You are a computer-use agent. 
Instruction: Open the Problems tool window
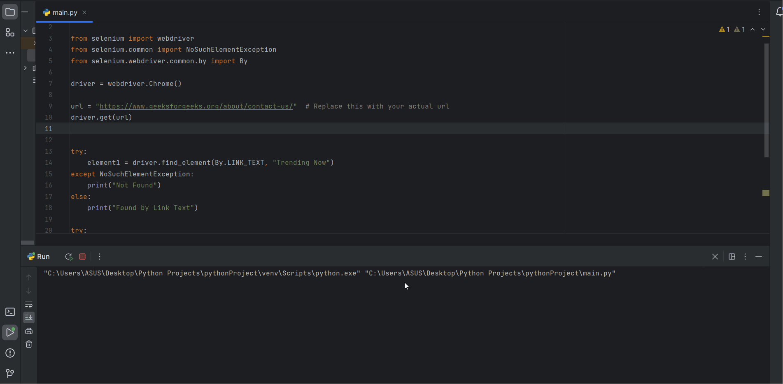point(10,353)
